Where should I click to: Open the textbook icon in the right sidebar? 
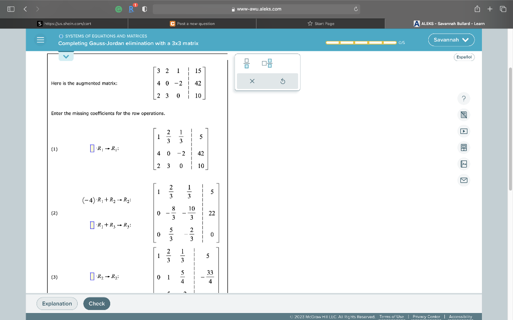tap(463, 147)
